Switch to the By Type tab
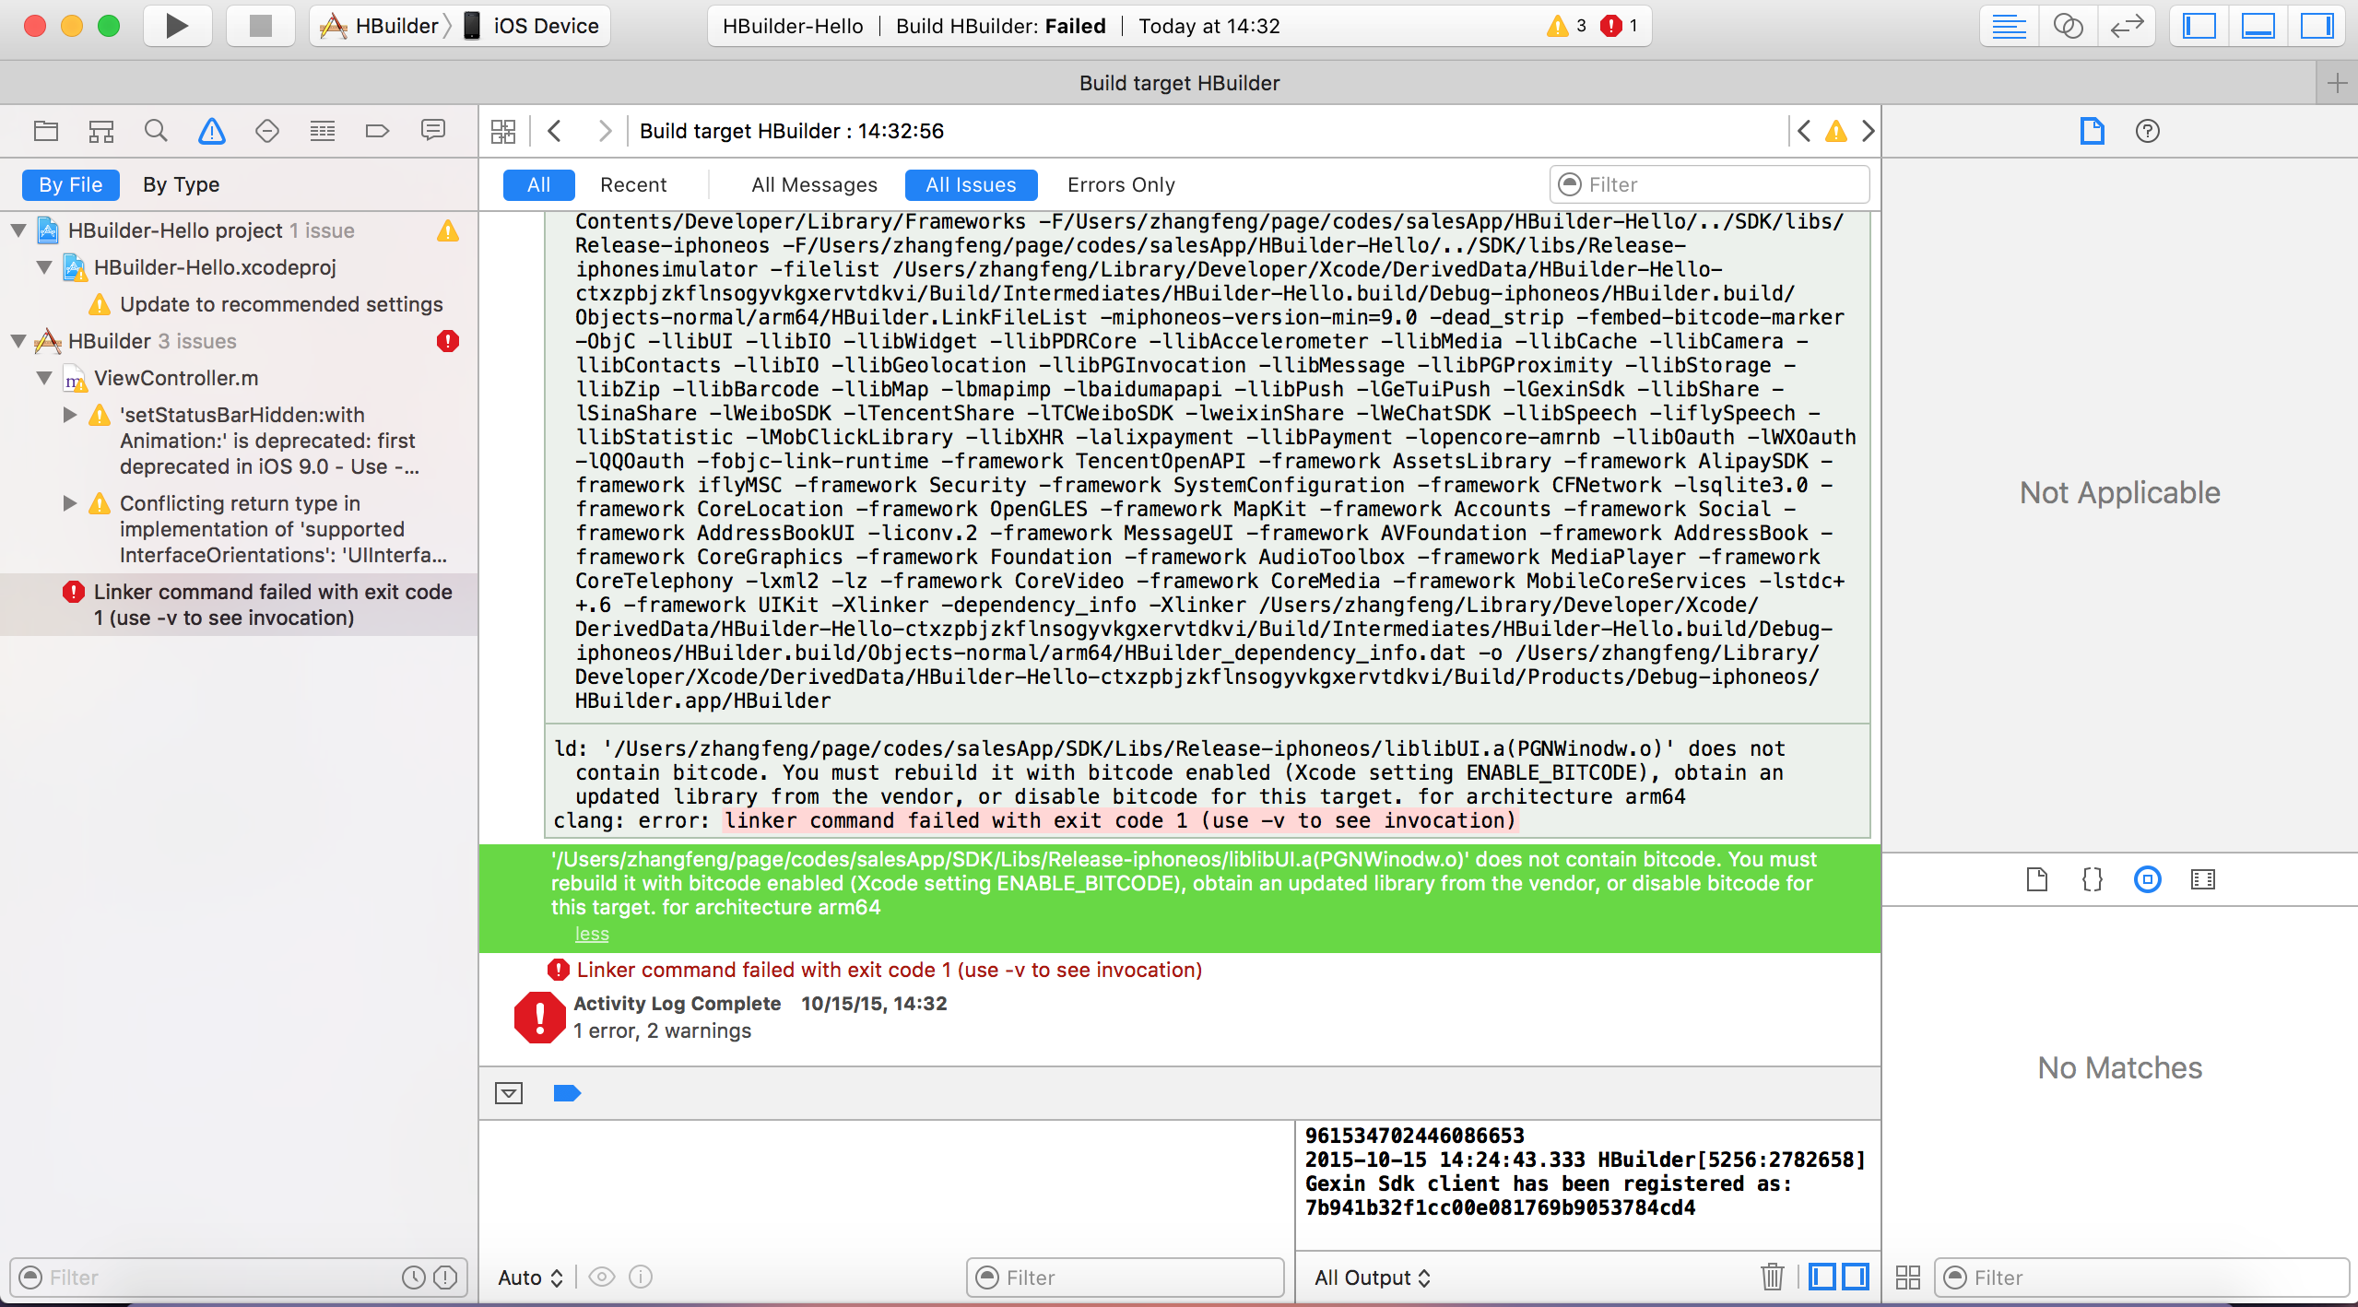Screen dimensions: 2358x1307 181,184
